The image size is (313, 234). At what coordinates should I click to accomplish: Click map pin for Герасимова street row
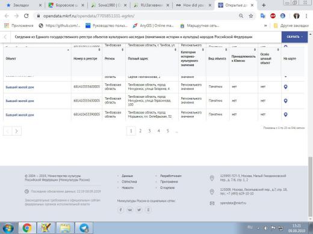coord(285,101)
